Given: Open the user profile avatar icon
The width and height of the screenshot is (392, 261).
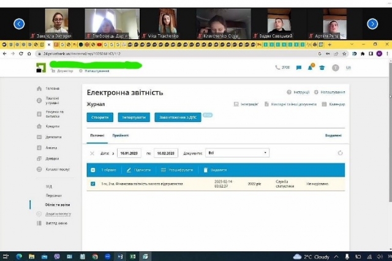Looking at the screenshot, I should (x=336, y=68).
